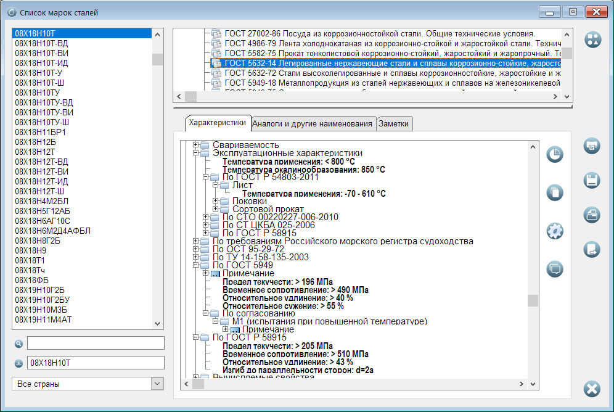
Task: Click steel list scrollbar down arrow
Action: pyautogui.click(x=157, y=324)
